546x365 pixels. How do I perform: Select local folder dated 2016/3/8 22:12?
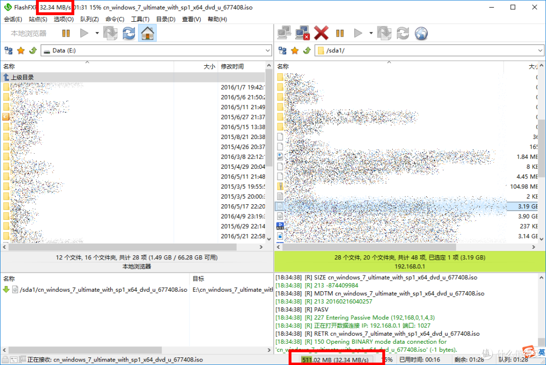tap(133, 157)
